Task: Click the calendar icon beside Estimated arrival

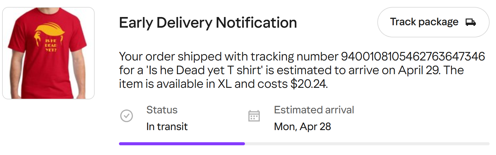Action: [x=254, y=116]
